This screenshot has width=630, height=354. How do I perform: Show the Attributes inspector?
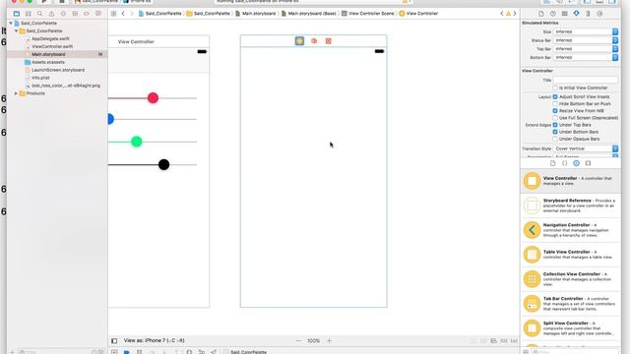tap(576, 14)
